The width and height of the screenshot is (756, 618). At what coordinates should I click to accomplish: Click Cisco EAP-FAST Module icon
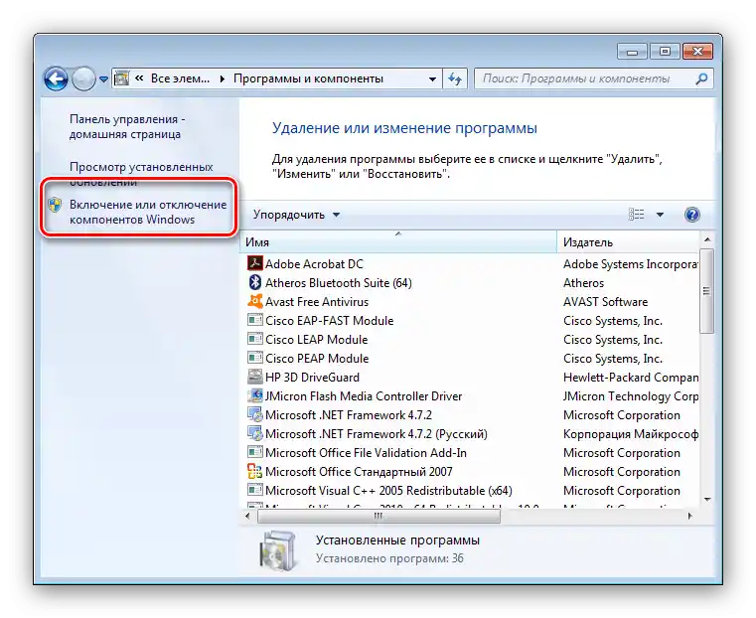(254, 320)
